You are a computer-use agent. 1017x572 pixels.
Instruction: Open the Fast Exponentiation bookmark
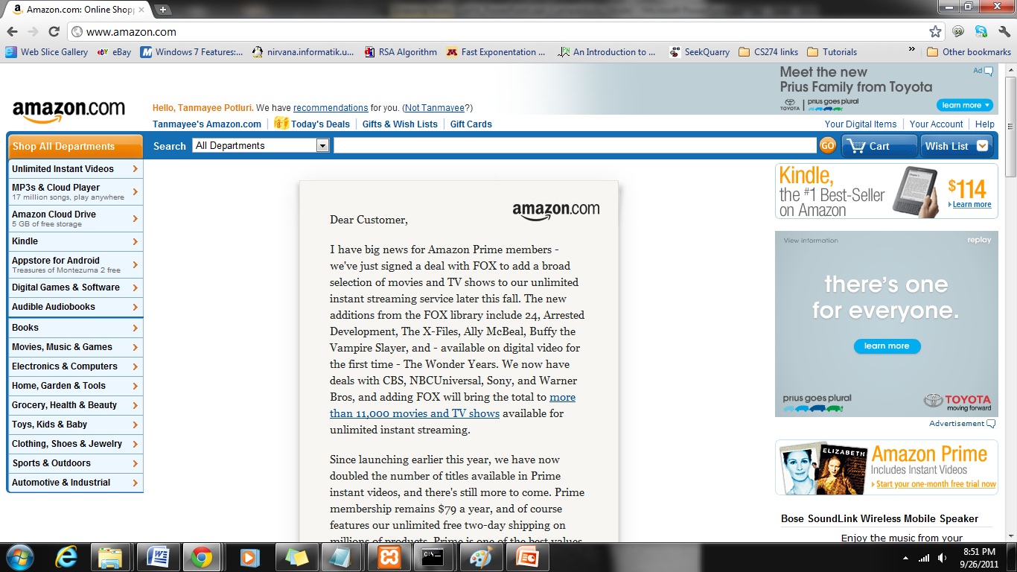[x=496, y=52]
